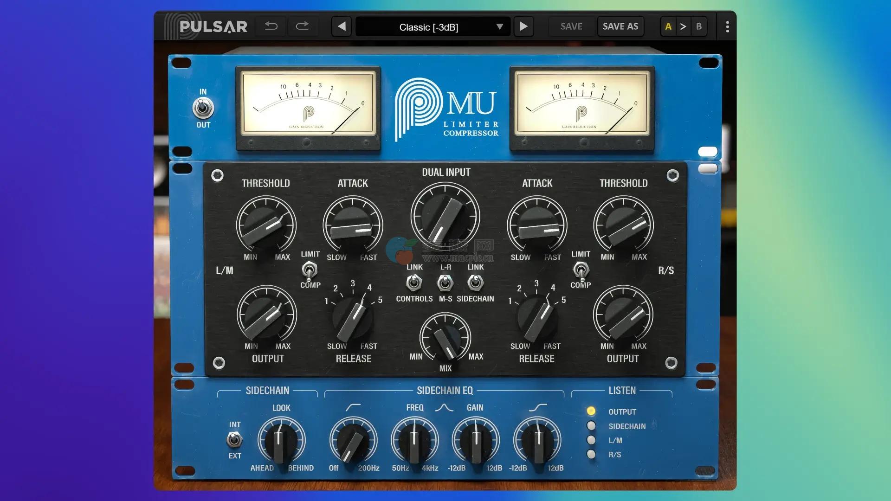Click the LOOK ahead/behind knob
The image size is (891, 501).
point(281,441)
